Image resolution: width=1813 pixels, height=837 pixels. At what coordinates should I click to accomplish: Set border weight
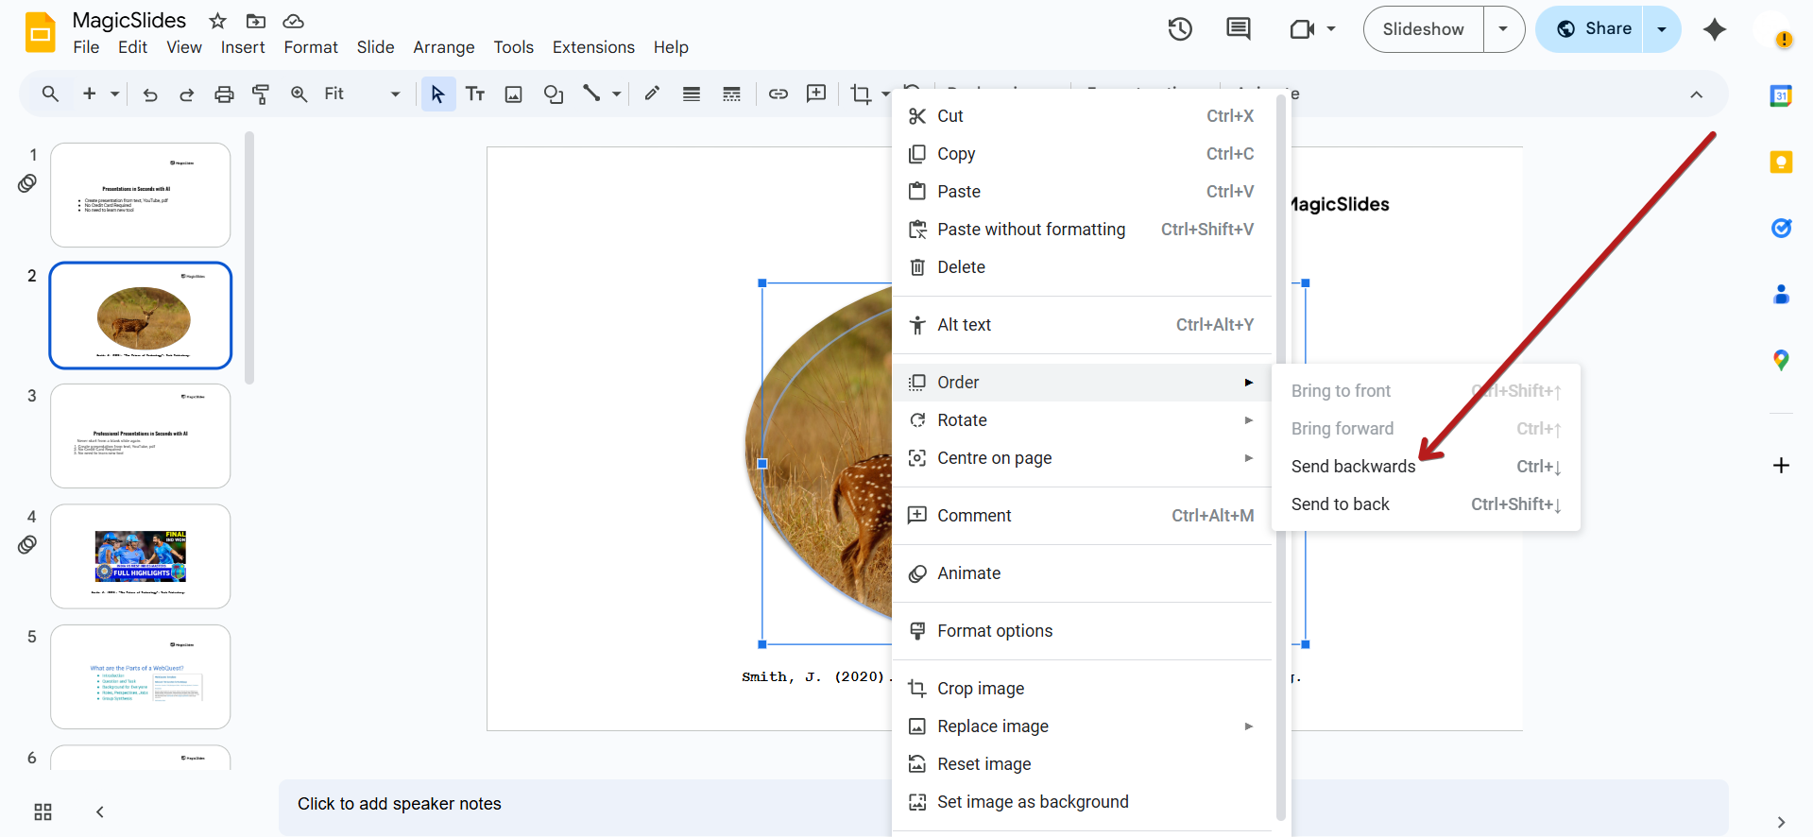(692, 94)
